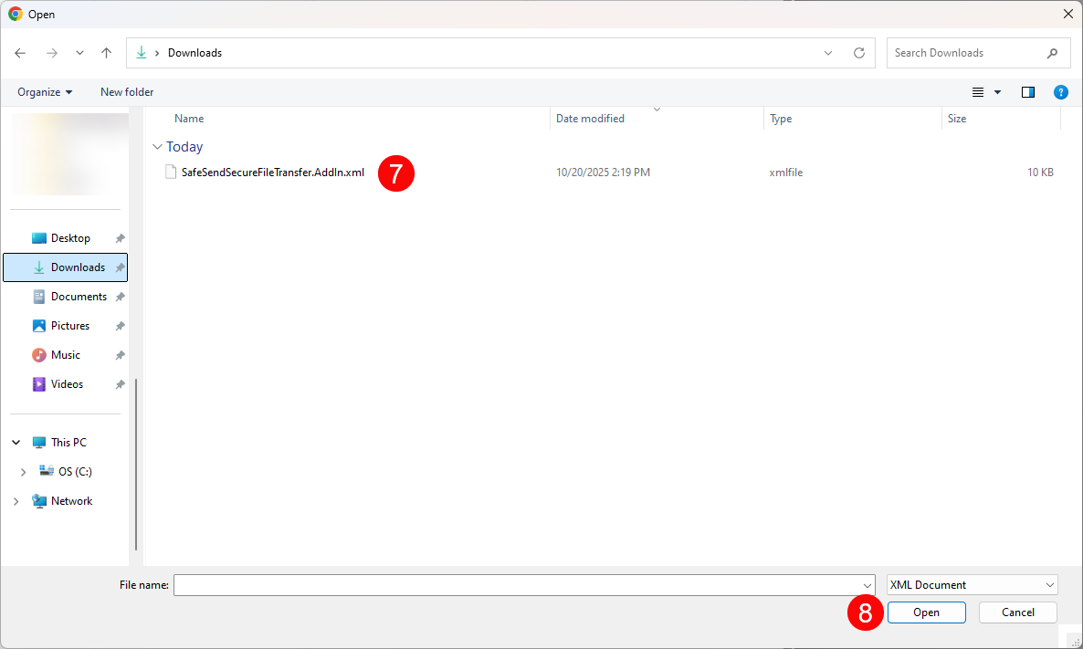Sort by the Date modified column
The width and height of the screenshot is (1083, 649).
[x=591, y=119]
